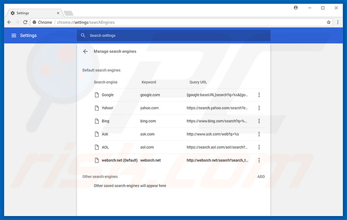
Task: Go back from Manage search engines
Action: [x=85, y=51]
